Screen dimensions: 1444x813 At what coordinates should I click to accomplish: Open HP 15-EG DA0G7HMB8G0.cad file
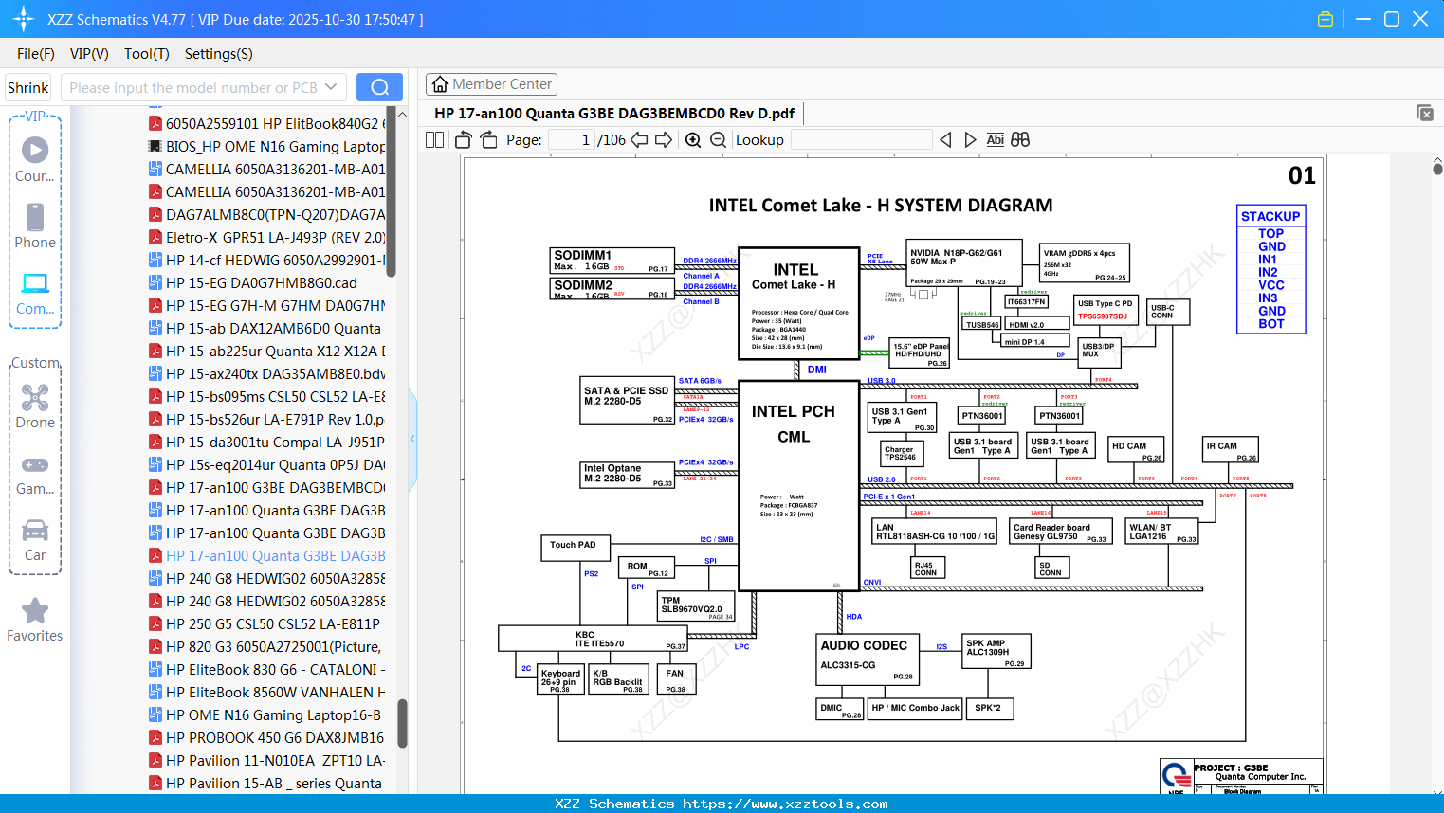pyautogui.click(x=253, y=282)
